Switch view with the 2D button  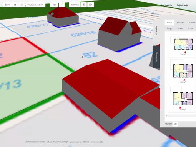[22, 5]
